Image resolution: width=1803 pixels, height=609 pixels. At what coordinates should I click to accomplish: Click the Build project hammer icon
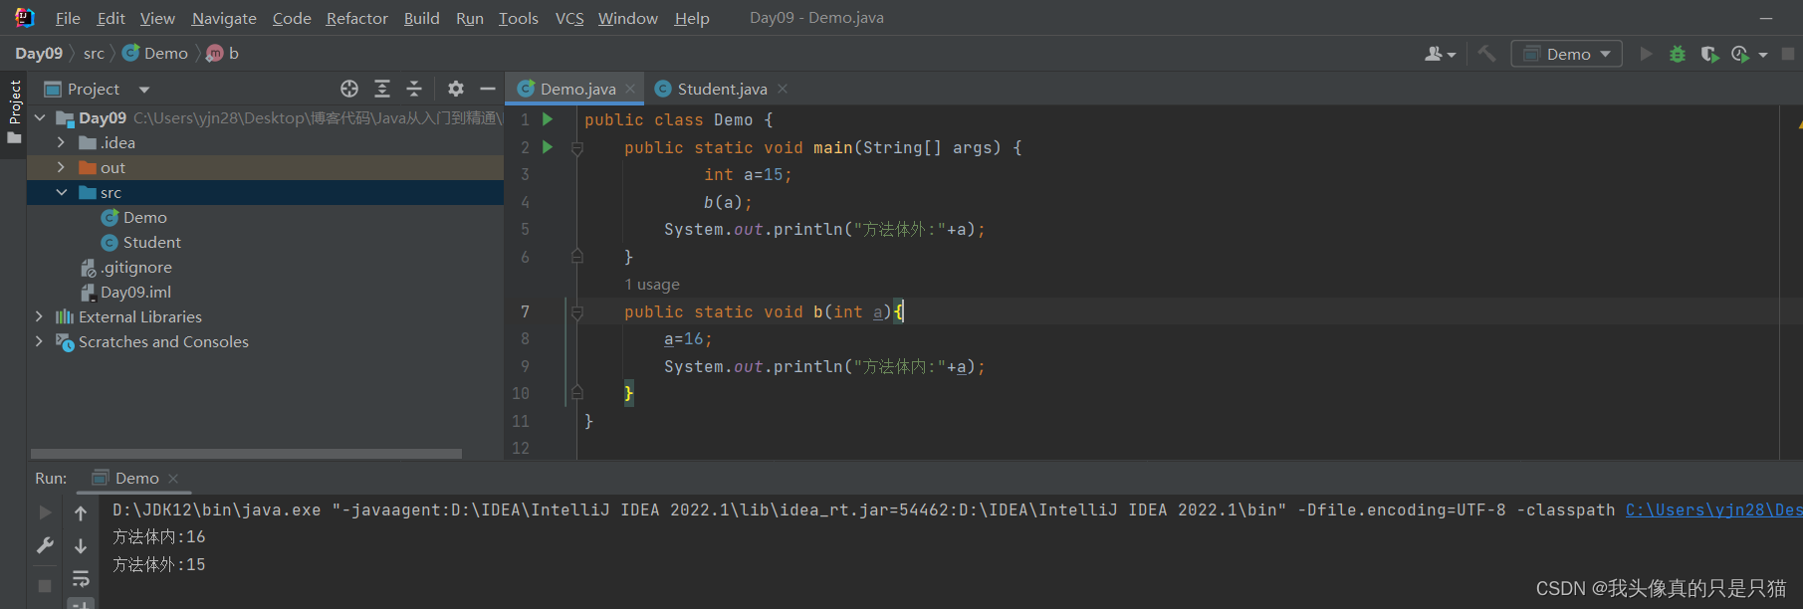point(1486,54)
